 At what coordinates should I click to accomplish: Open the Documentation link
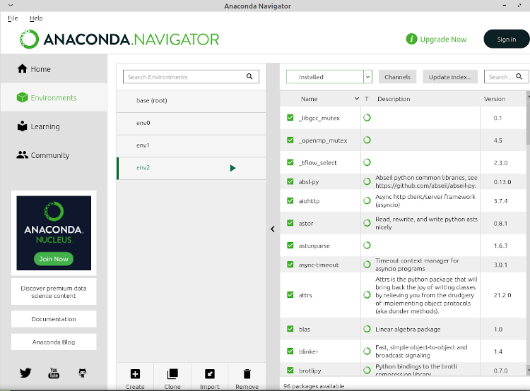pos(54,319)
